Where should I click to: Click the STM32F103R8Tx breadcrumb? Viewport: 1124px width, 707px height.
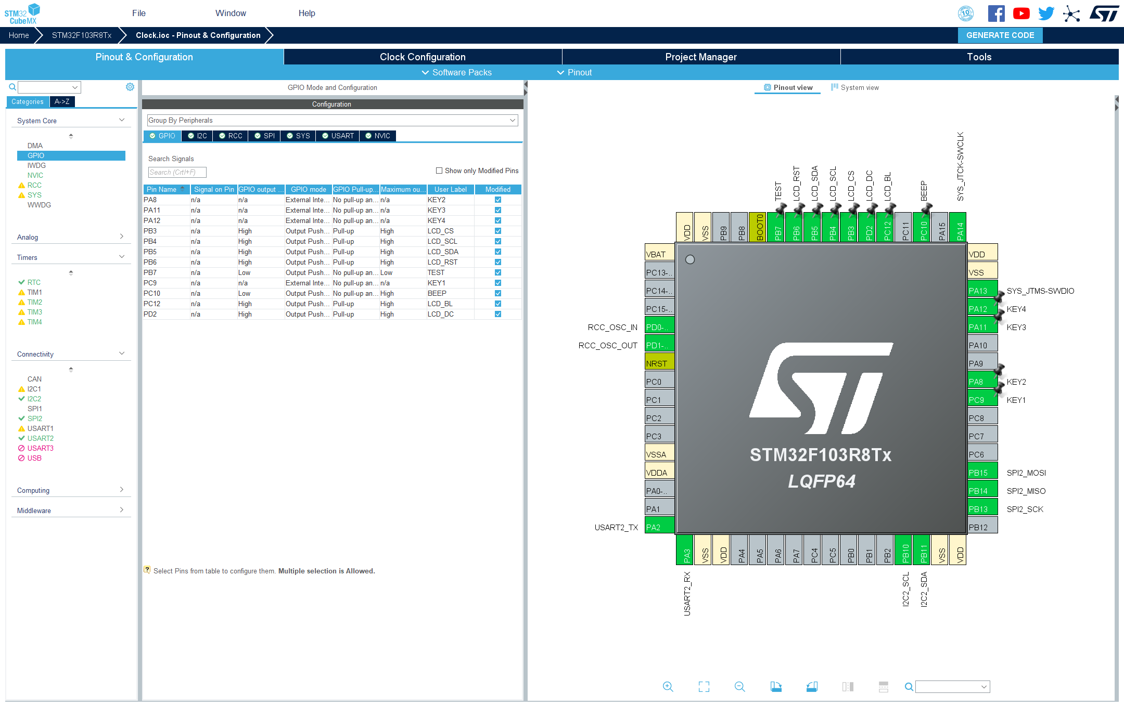point(82,35)
